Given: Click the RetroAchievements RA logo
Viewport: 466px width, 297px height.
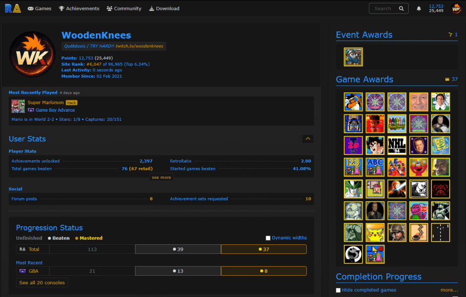Looking at the screenshot, I should coord(13,8).
